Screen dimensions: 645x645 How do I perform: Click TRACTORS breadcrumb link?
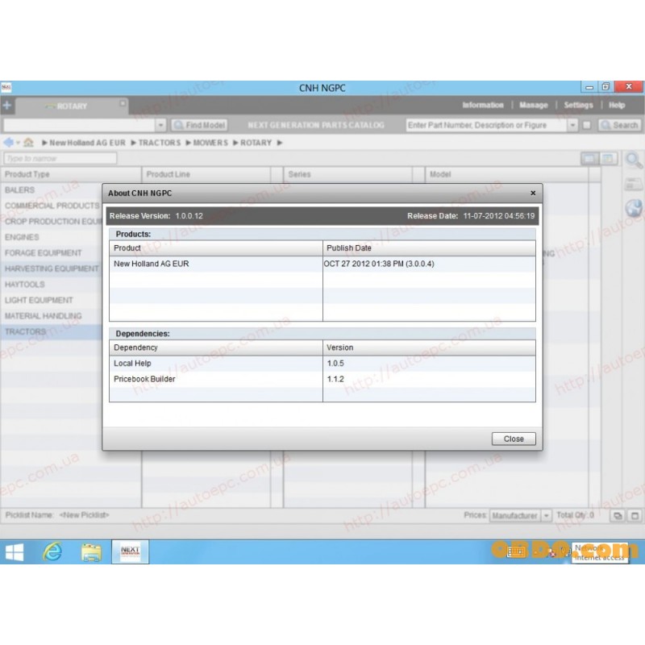[x=160, y=143]
